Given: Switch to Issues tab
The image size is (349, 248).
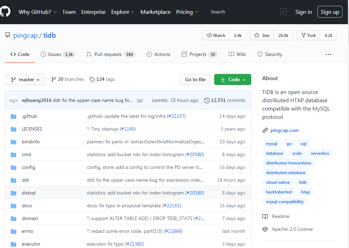Looking at the screenshot, I should point(58,54).
